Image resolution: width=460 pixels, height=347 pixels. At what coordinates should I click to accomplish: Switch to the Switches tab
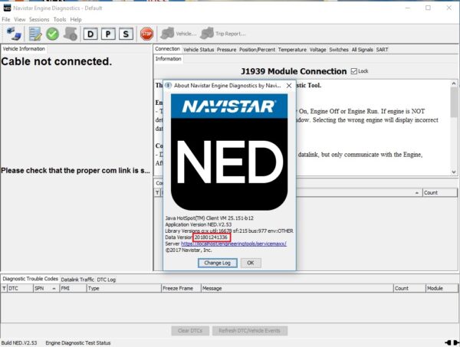[339, 50]
